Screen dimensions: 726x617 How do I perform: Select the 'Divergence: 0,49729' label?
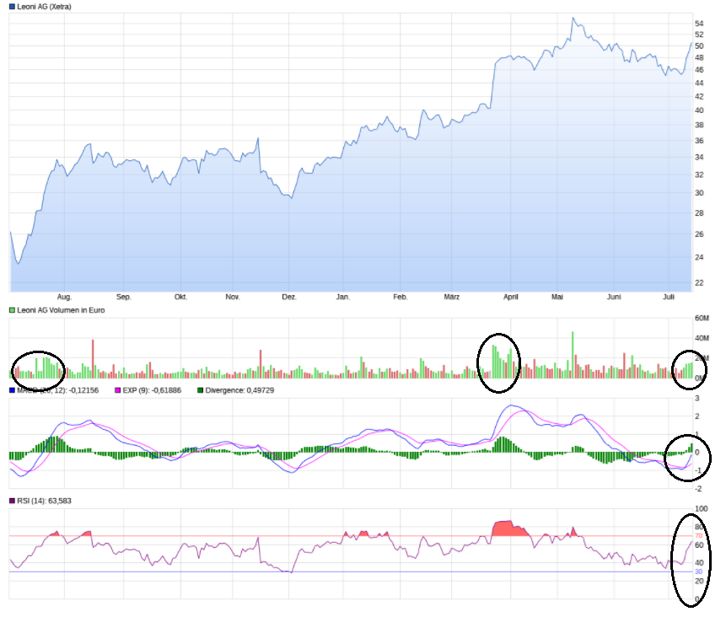tap(239, 390)
